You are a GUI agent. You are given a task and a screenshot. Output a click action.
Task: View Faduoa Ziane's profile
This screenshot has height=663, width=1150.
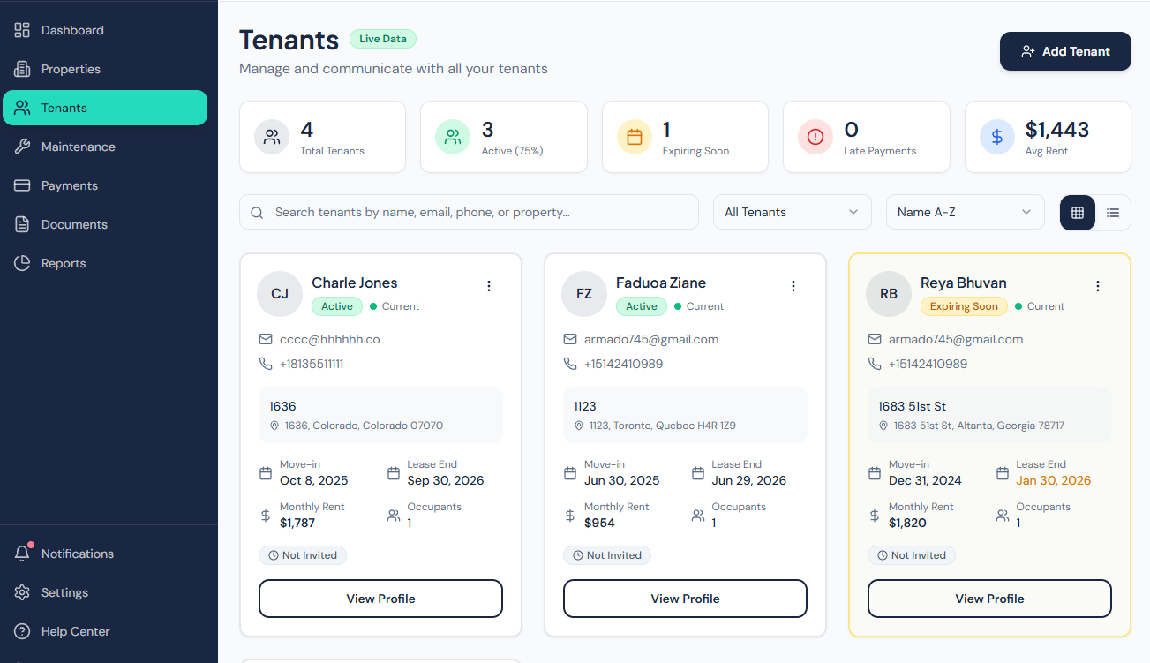[684, 598]
